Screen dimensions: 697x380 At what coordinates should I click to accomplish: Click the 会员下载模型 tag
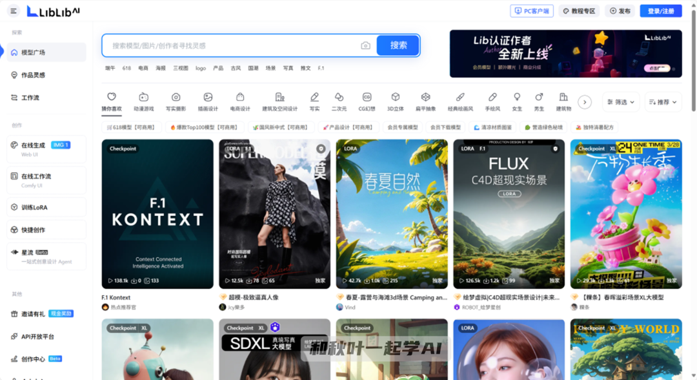(x=445, y=127)
